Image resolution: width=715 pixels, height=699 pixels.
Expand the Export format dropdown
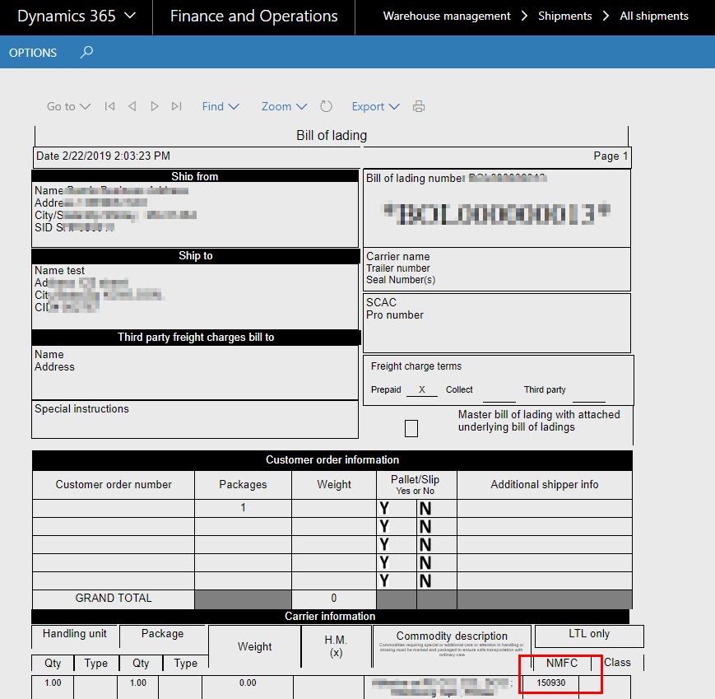(x=375, y=106)
